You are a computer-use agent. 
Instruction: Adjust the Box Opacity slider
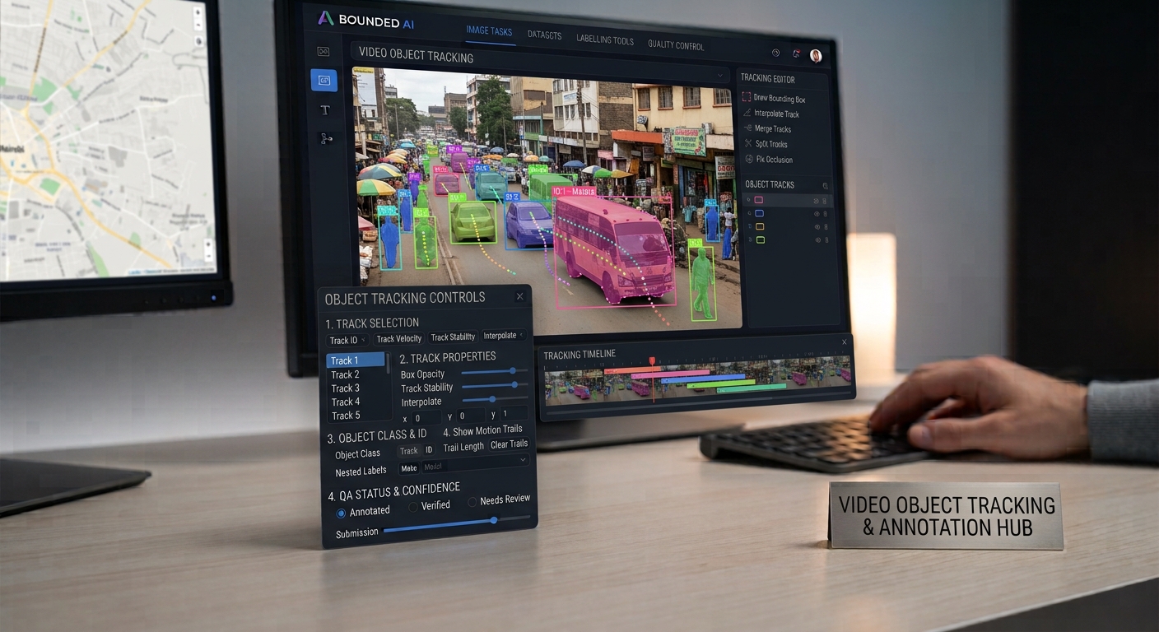click(494, 371)
